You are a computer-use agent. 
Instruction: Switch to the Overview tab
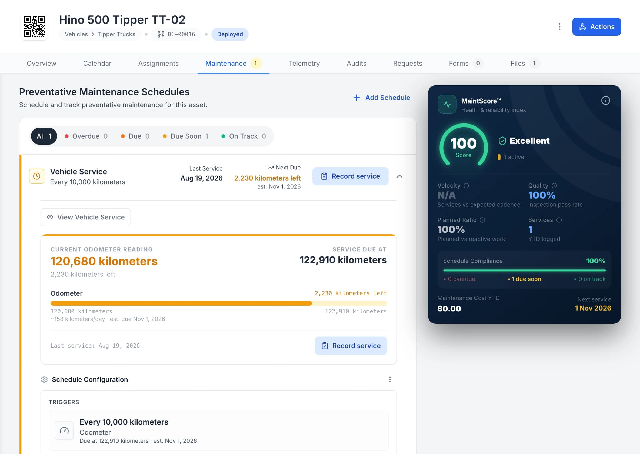41,64
